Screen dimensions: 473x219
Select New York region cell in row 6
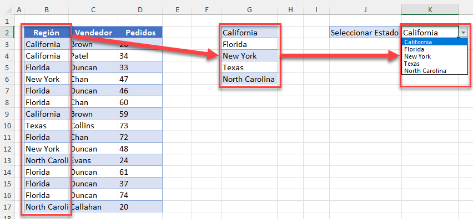tap(47, 79)
